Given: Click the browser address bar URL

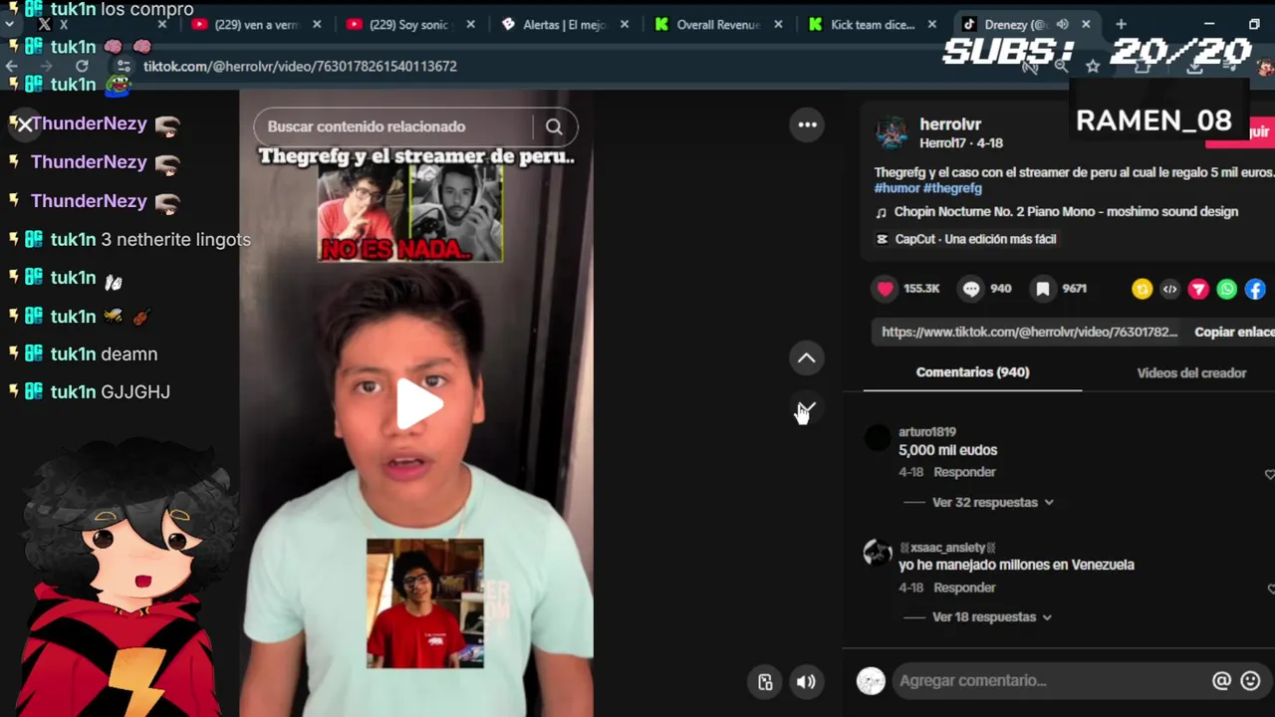Looking at the screenshot, I should pos(300,66).
